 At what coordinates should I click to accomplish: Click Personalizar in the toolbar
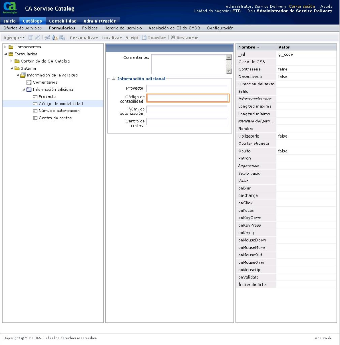[83, 37]
